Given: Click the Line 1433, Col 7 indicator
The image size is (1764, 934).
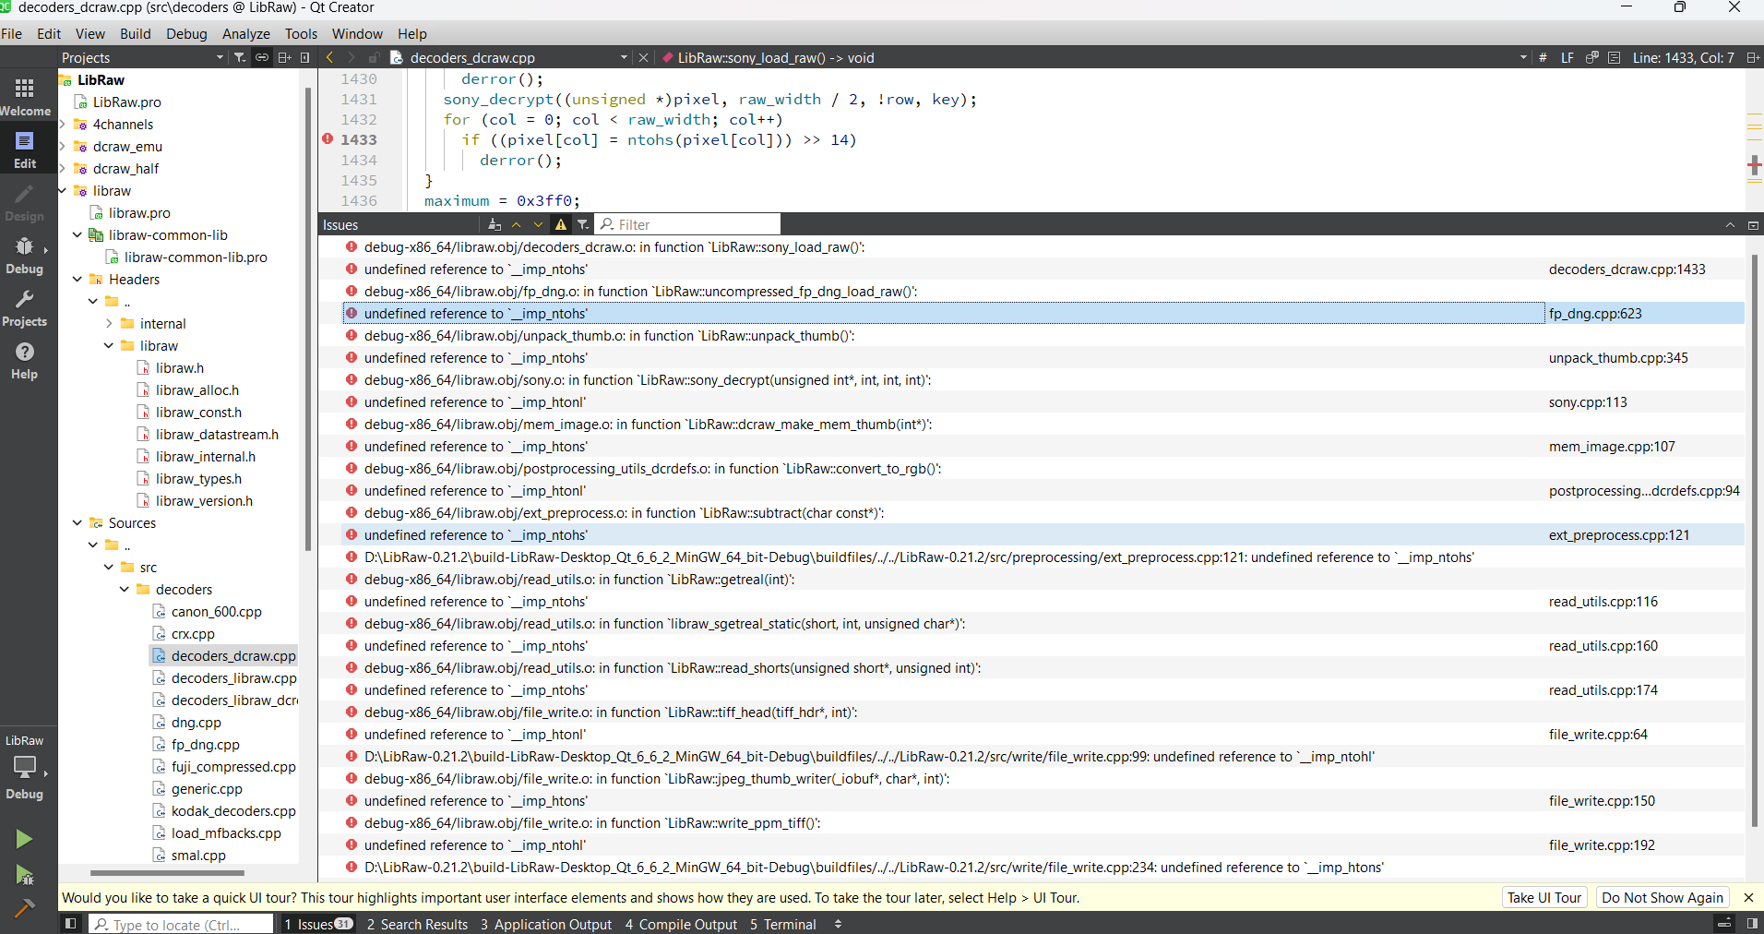Looking at the screenshot, I should coord(1683,57).
